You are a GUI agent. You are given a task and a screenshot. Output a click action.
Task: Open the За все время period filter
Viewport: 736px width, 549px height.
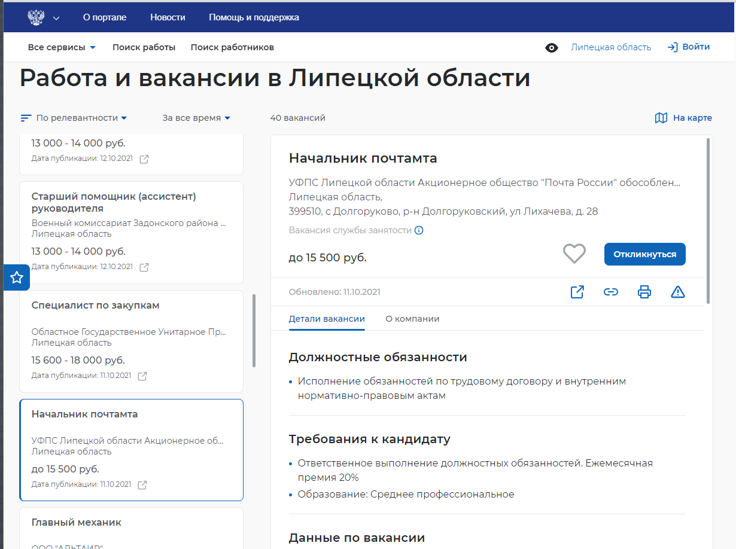coord(196,118)
